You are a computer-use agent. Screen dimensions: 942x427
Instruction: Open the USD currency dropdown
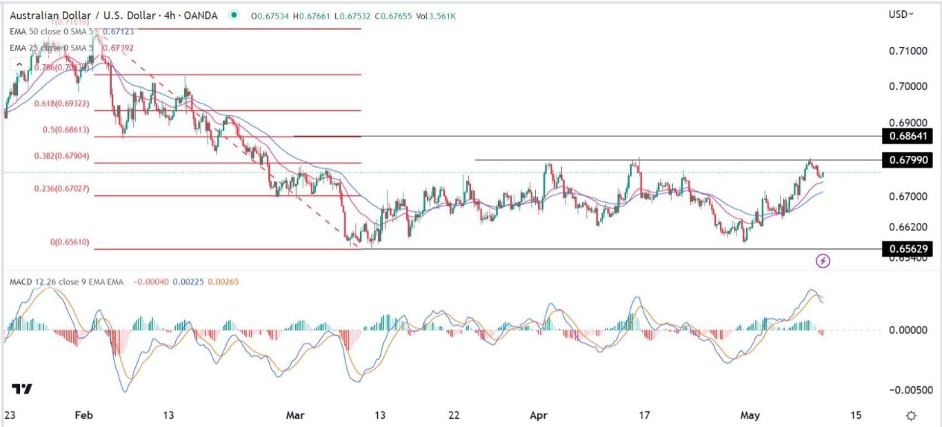(x=901, y=14)
